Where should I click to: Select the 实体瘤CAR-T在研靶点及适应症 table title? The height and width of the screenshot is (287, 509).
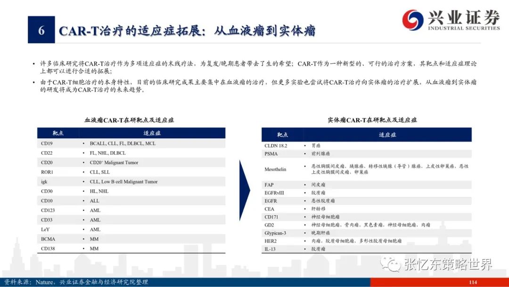372,120
